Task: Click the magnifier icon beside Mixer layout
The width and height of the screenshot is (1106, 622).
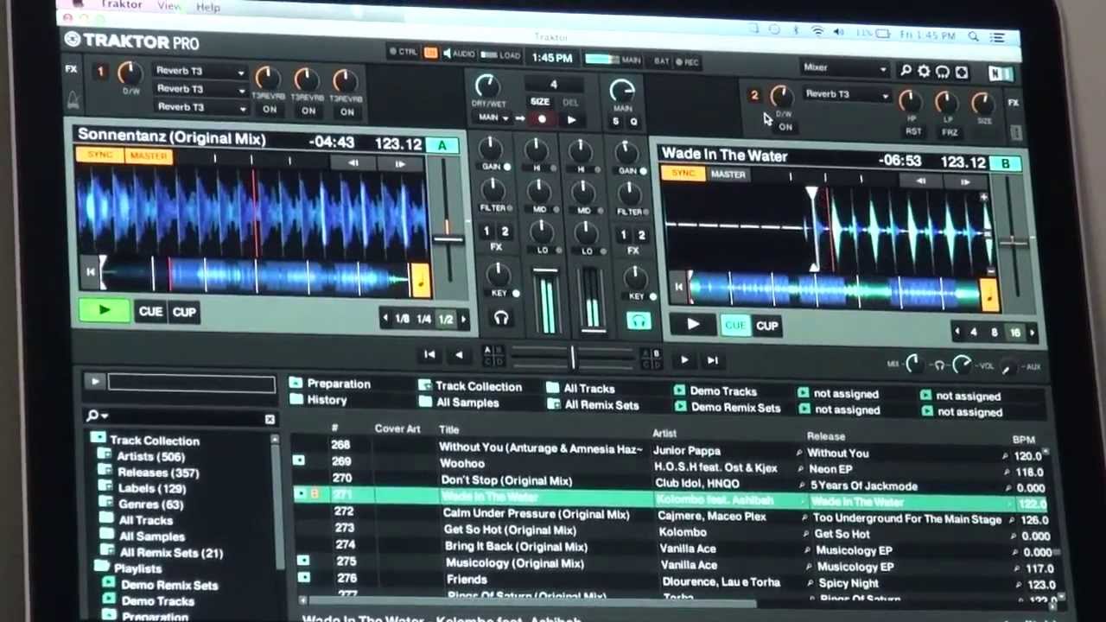Action: tap(906, 71)
